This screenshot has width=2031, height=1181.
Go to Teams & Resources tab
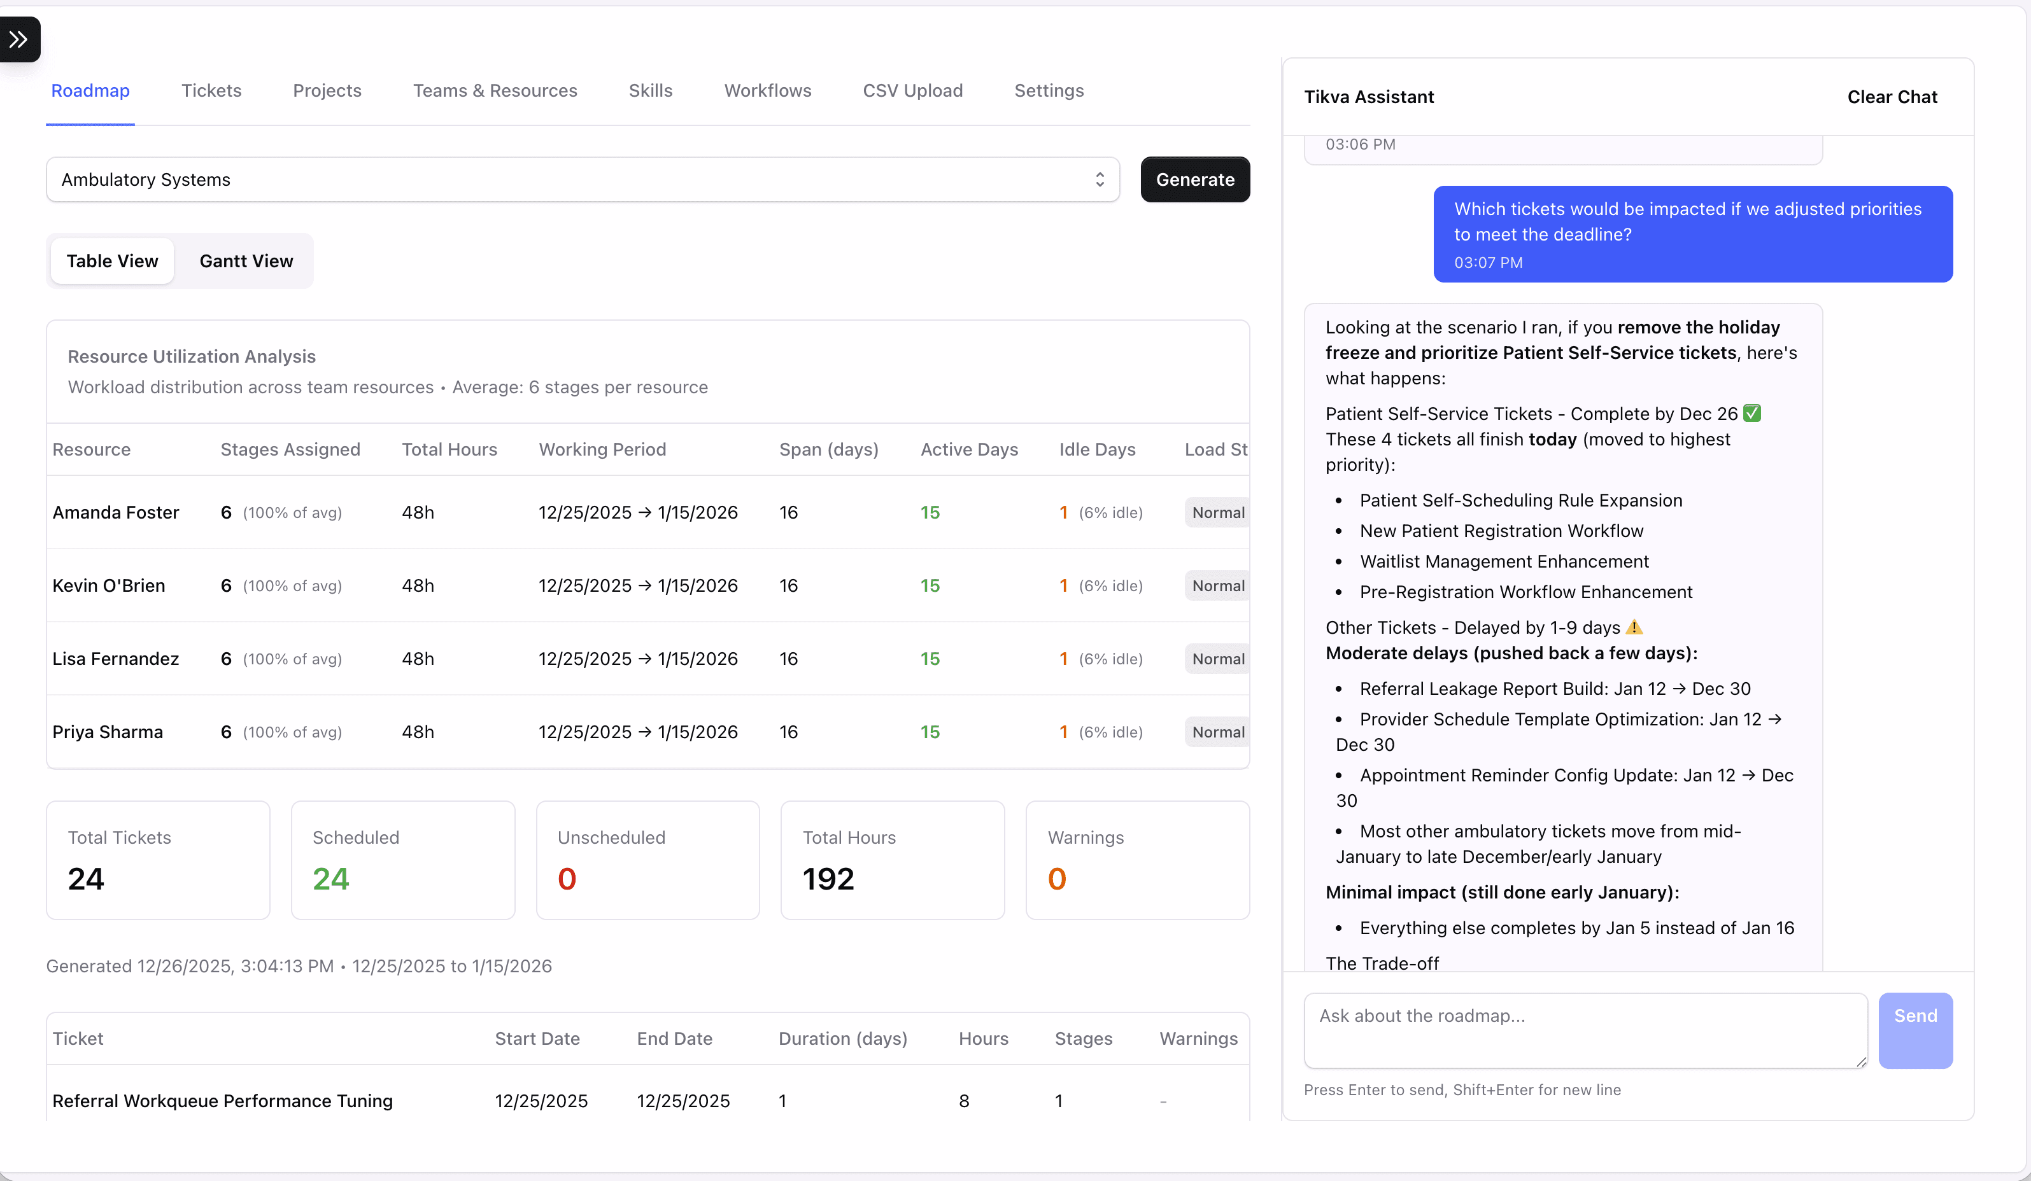pyautogui.click(x=495, y=90)
